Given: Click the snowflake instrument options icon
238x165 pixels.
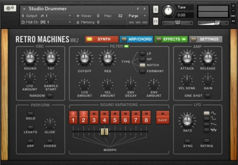Looking at the screenshot, I should (10, 8).
